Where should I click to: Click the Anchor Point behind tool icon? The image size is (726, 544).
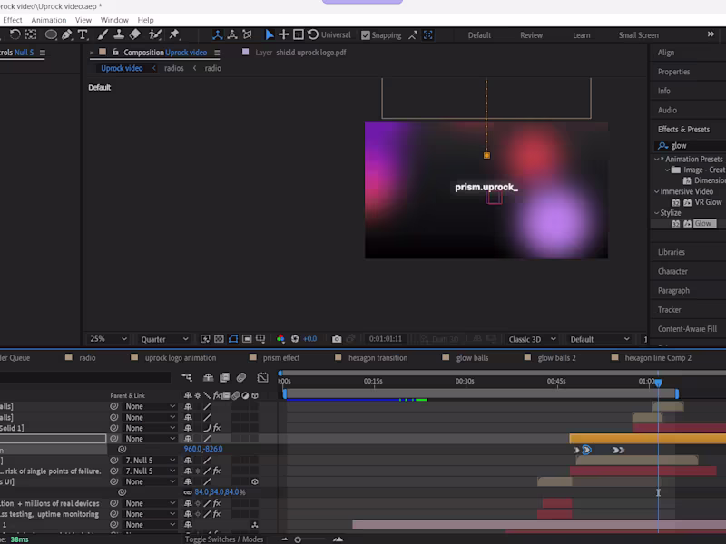tap(31, 34)
